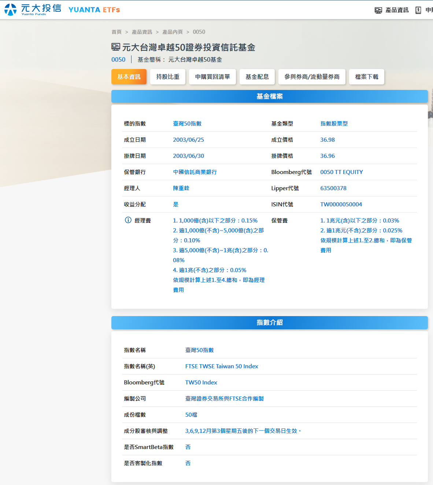Click the product info monitor icon in header
The width and height of the screenshot is (433, 485).
tap(378, 10)
